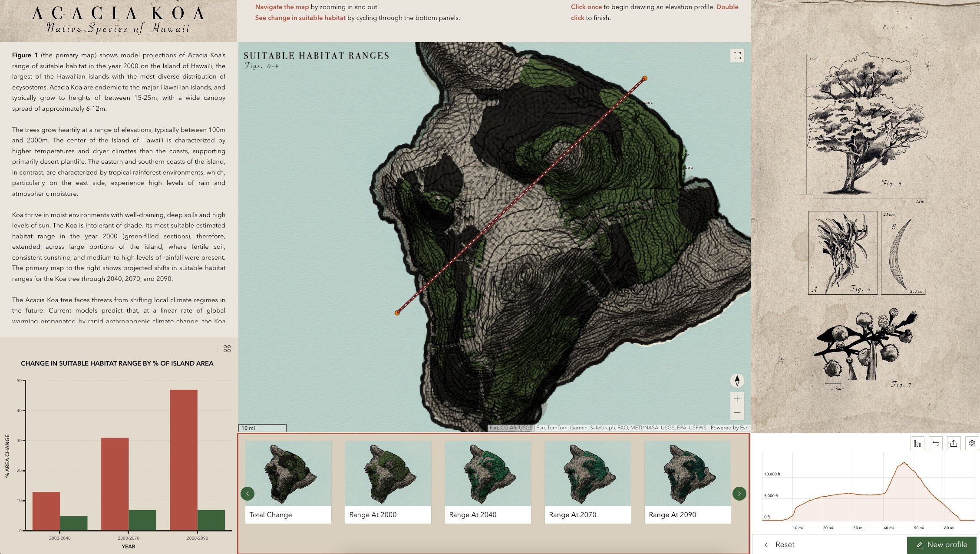Click the 2000-2090 red bar
980x554 pixels.
click(183, 459)
